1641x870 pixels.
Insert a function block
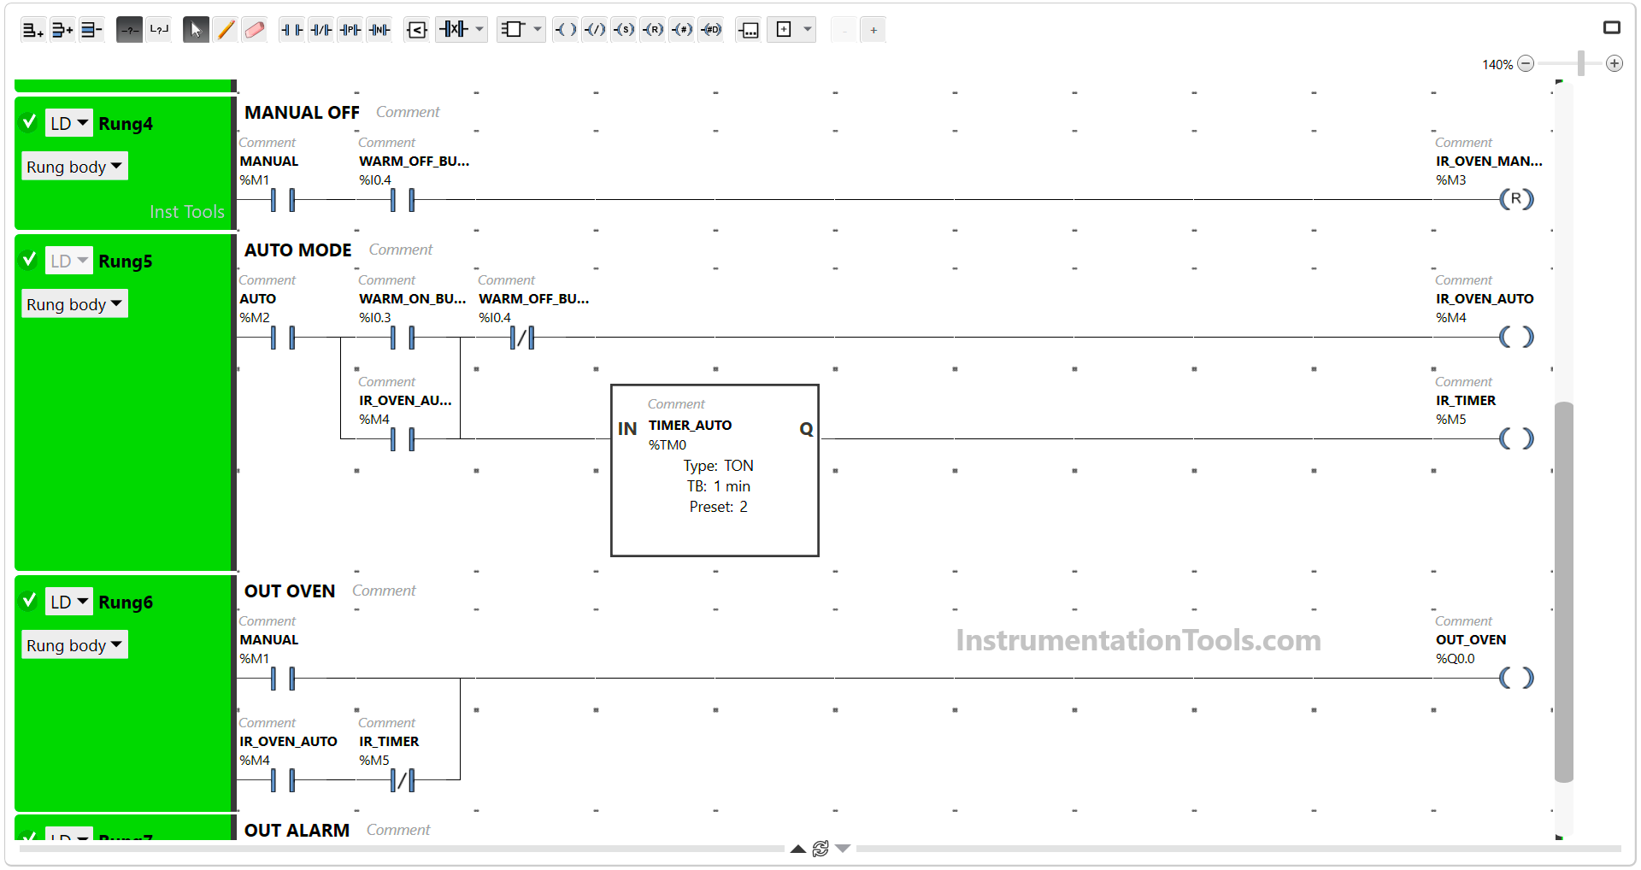tap(513, 30)
